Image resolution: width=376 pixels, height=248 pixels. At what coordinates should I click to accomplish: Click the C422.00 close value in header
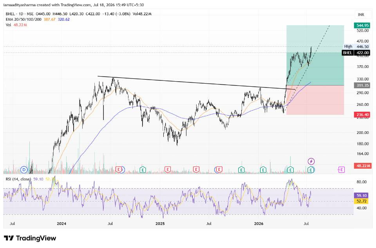pyautogui.click(x=93, y=14)
